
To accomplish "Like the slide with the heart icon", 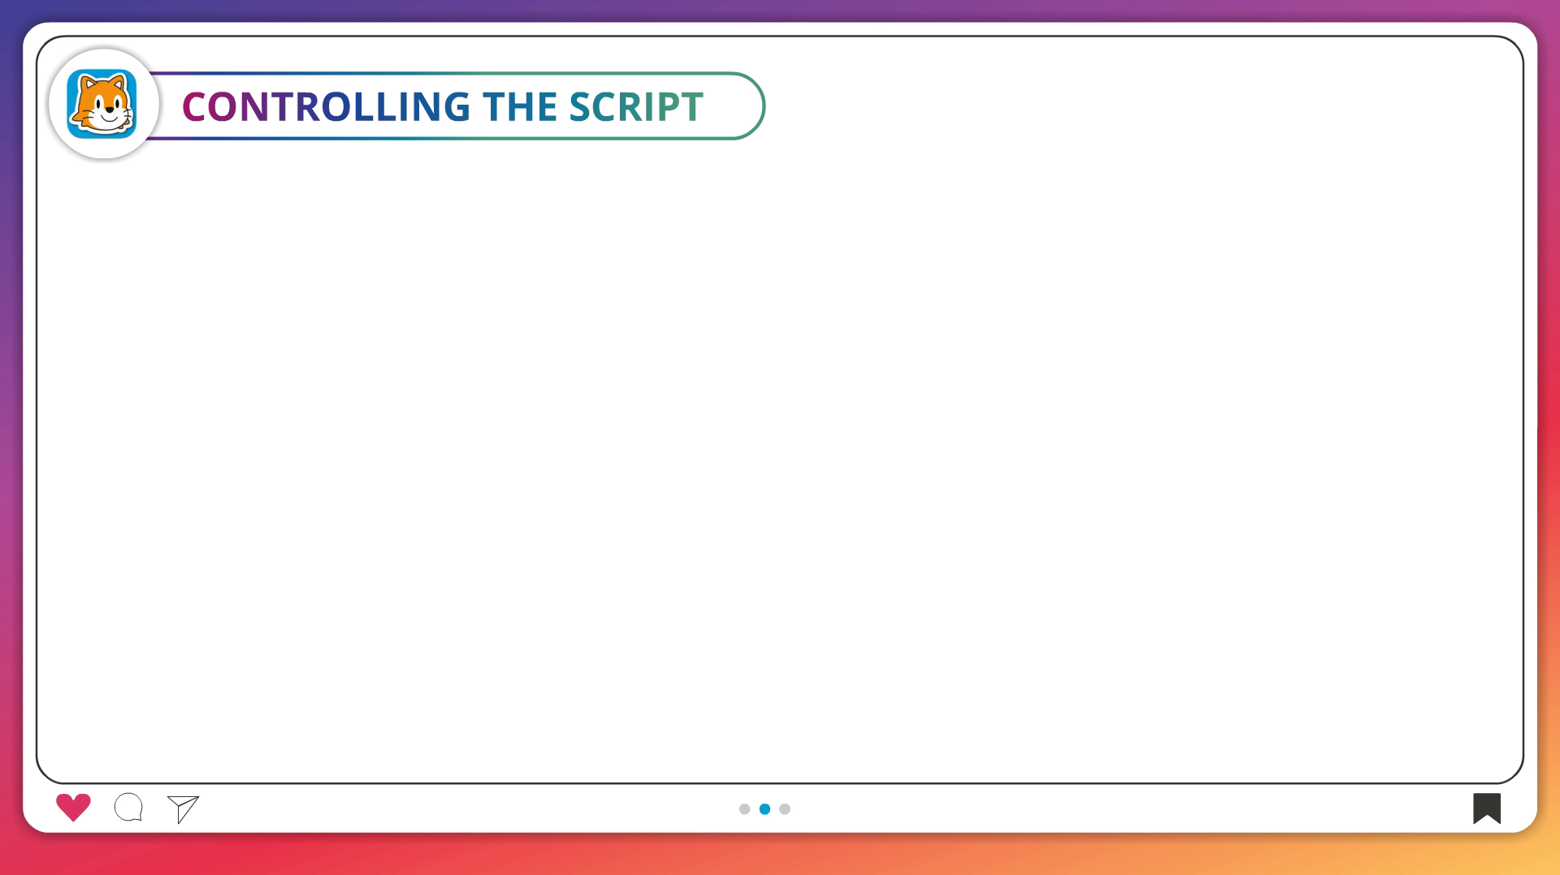I will click(73, 807).
